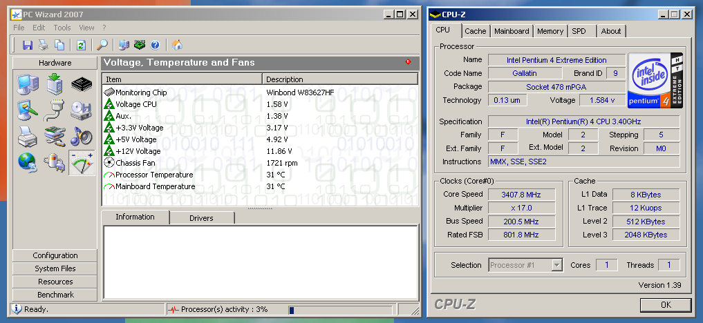Open the Tools menu
Viewport: 703px width, 323px height.
pyautogui.click(x=62, y=28)
